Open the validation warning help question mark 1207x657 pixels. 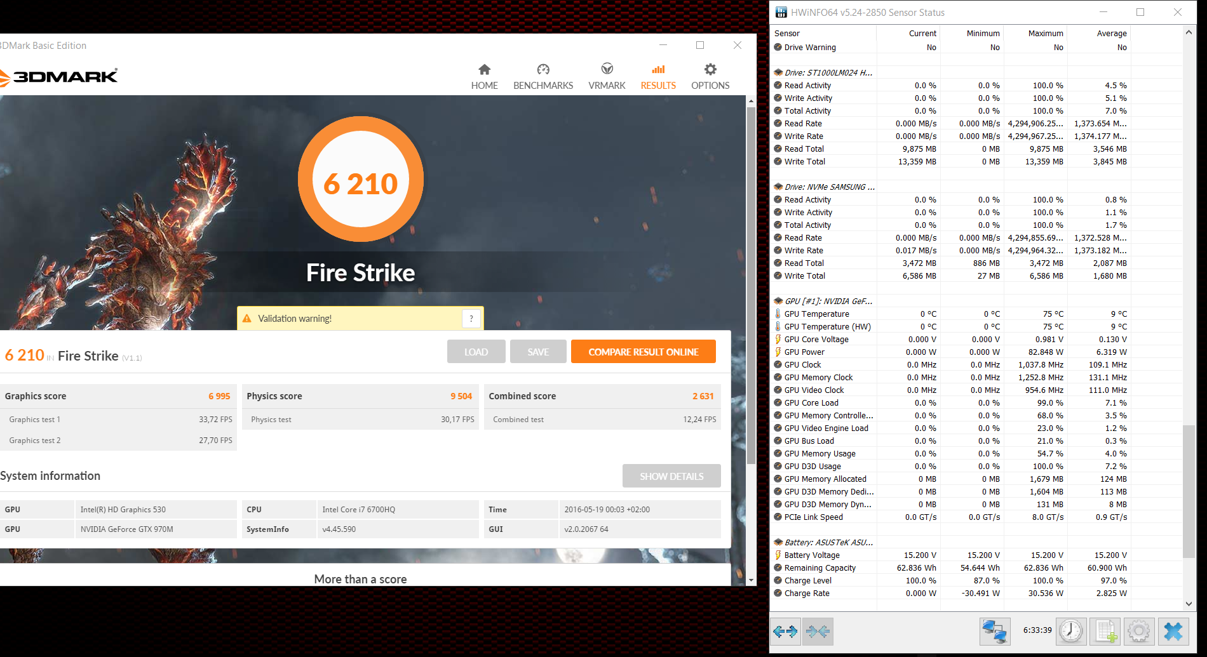pos(471,319)
